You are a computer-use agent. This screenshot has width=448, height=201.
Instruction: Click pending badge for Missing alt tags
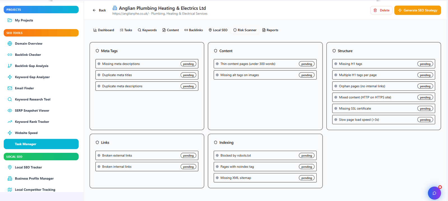[307, 75]
